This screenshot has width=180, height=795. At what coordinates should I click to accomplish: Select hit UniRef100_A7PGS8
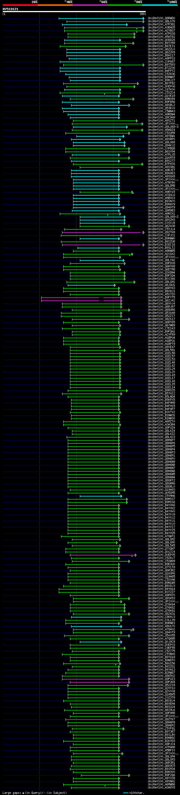[161, 34]
